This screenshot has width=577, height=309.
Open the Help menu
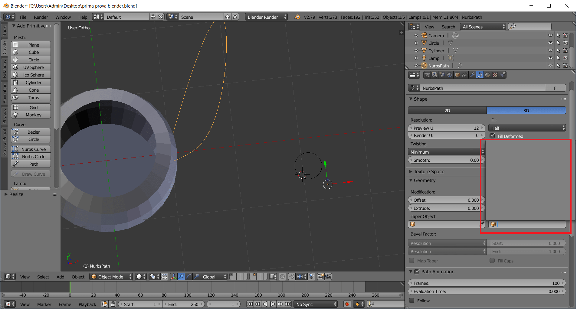(x=83, y=17)
